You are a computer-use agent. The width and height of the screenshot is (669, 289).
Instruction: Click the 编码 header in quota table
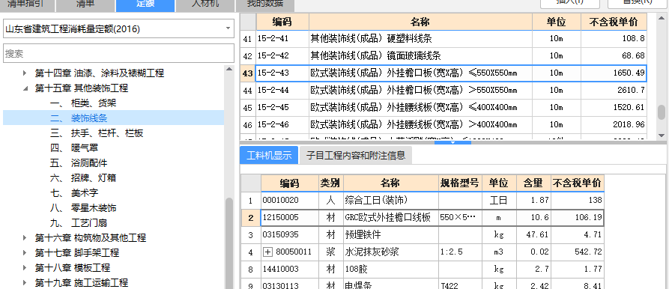click(282, 22)
